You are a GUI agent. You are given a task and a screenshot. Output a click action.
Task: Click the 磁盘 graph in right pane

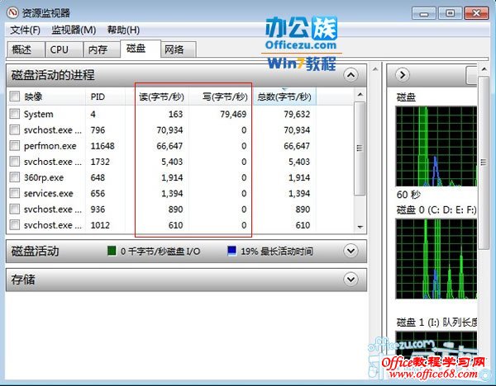point(436,146)
